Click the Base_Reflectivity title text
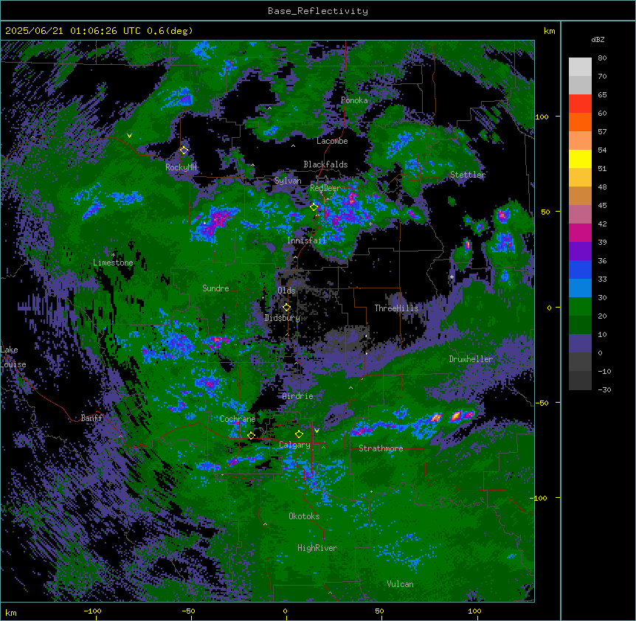The width and height of the screenshot is (636, 621). (x=318, y=11)
